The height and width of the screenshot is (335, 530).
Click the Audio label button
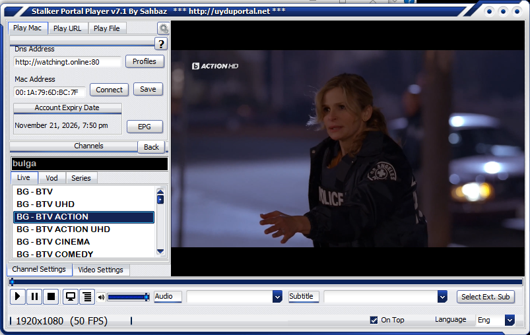coord(168,297)
